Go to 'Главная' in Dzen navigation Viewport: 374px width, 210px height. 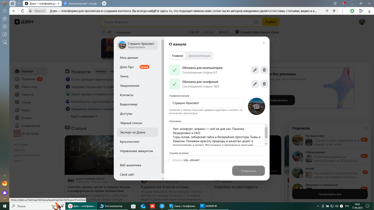coord(30,71)
